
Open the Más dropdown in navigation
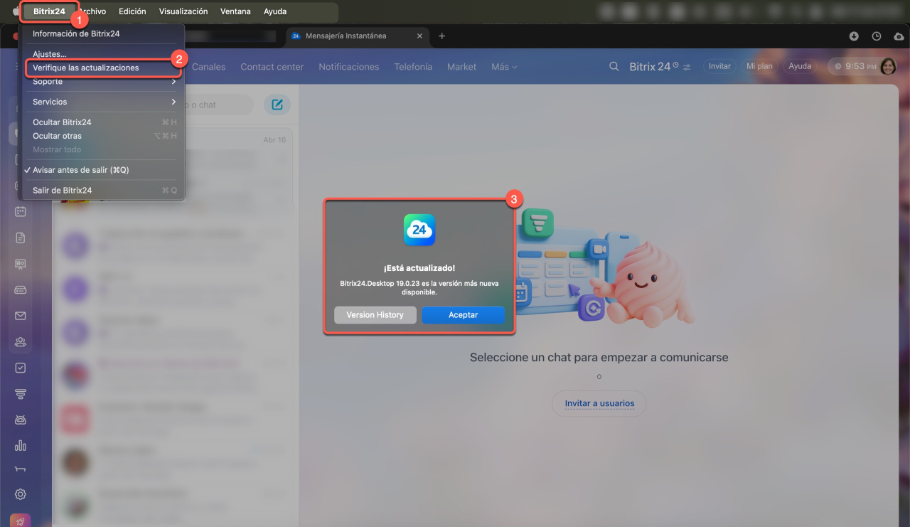pos(504,67)
